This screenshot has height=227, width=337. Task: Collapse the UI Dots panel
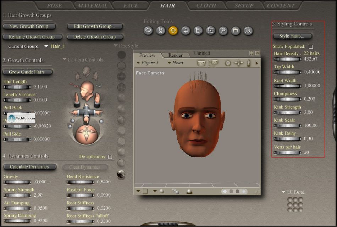tap(283, 192)
